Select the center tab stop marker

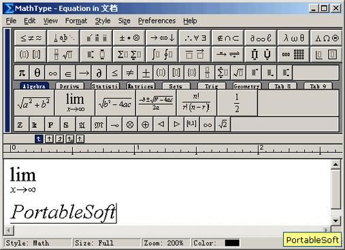49,139
